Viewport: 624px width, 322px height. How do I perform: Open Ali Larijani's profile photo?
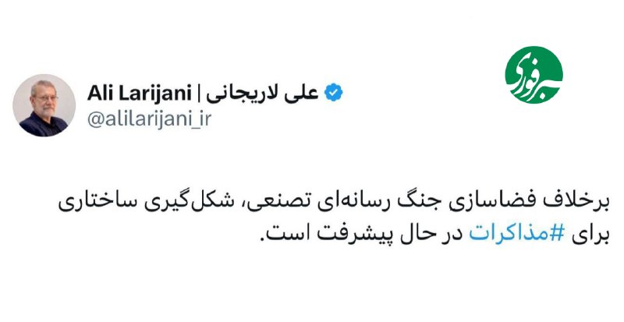44,106
